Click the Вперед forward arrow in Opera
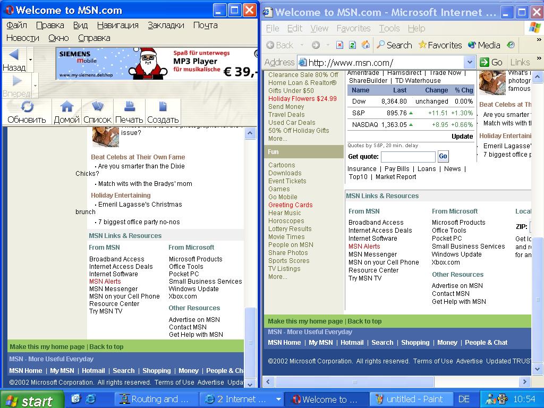 click(16, 81)
